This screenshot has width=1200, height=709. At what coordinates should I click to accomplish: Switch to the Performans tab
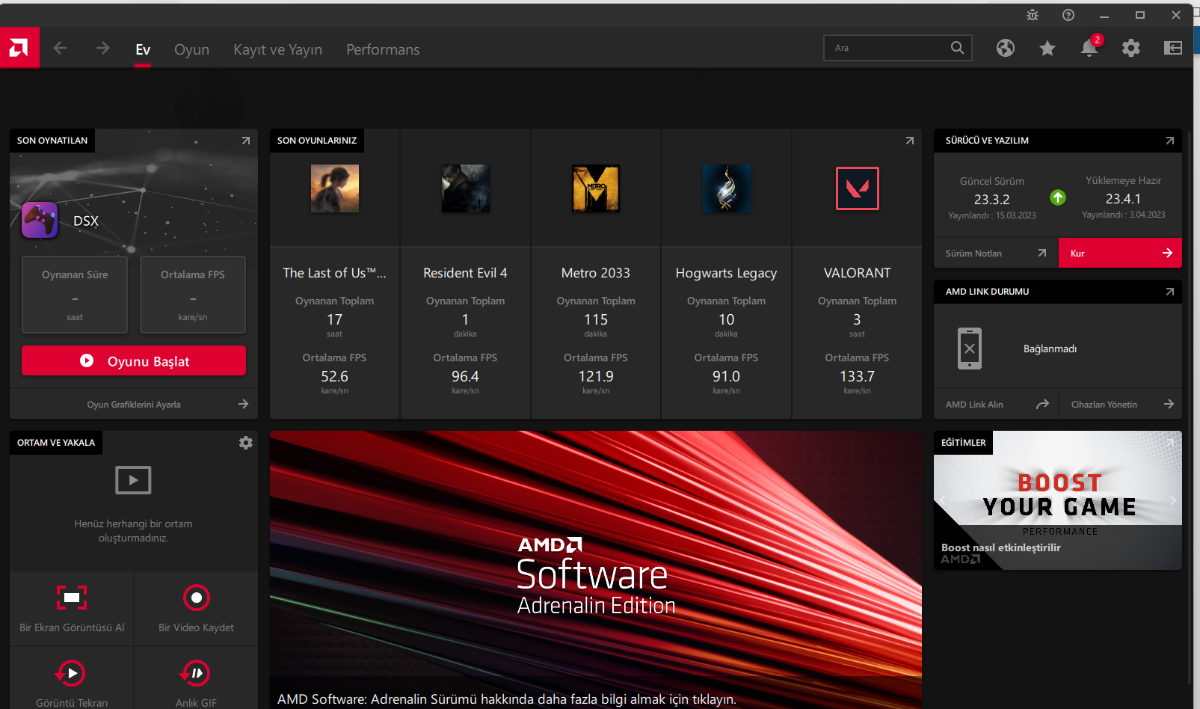tap(383, 49)
